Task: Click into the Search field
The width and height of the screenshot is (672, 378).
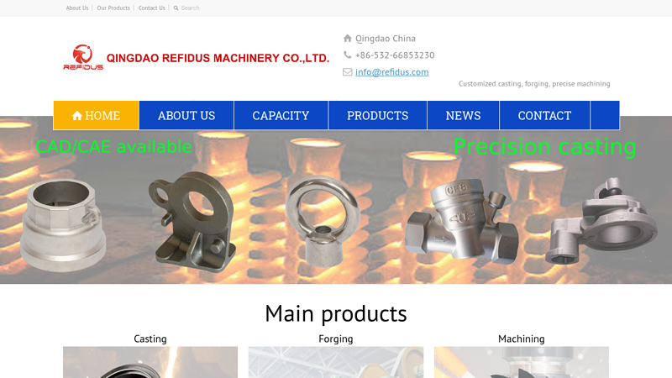Action: tap(191, 8)
